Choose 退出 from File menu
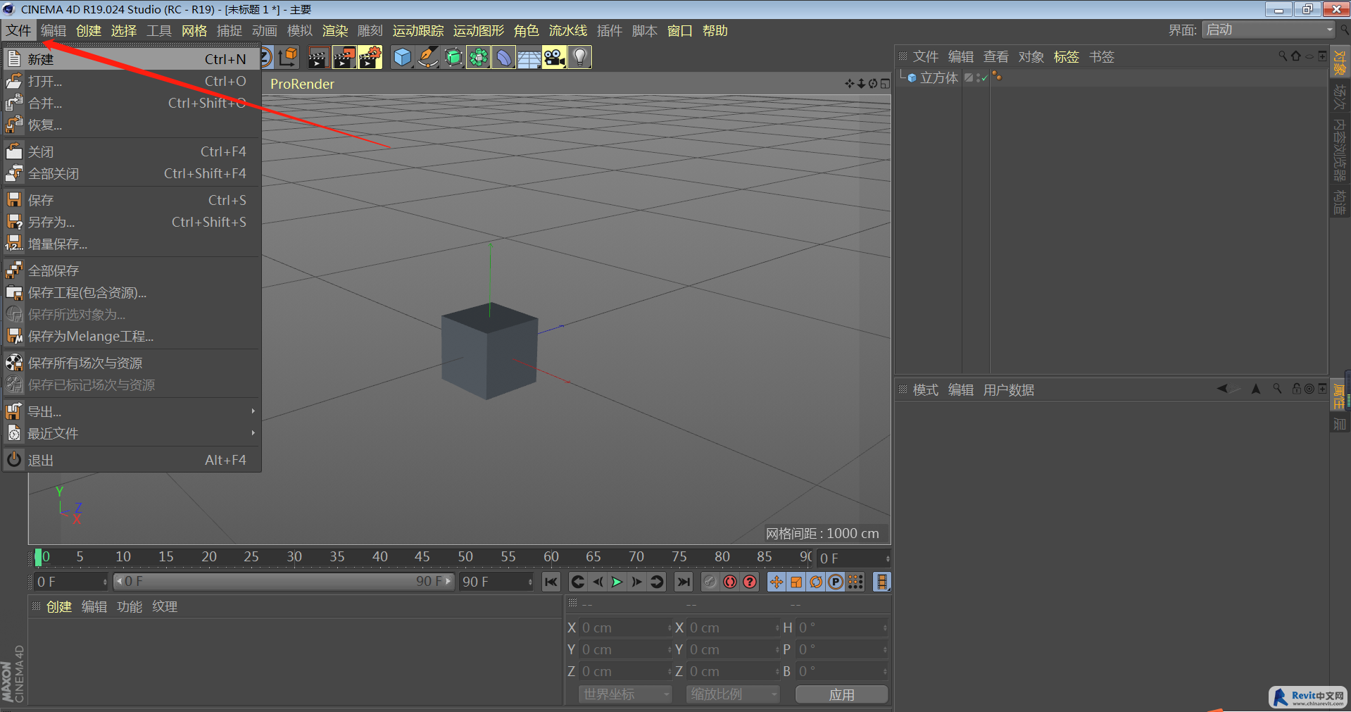This screenshot has height=712, width=1351. (x=131, y=460)
